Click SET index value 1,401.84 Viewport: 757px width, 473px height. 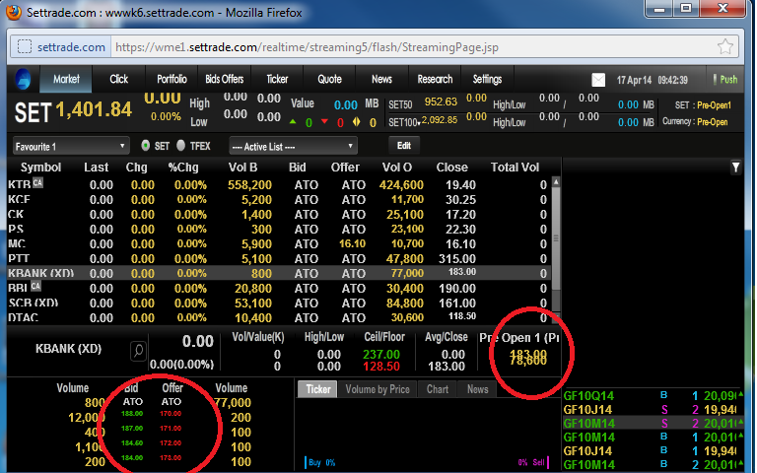[94, 110]
